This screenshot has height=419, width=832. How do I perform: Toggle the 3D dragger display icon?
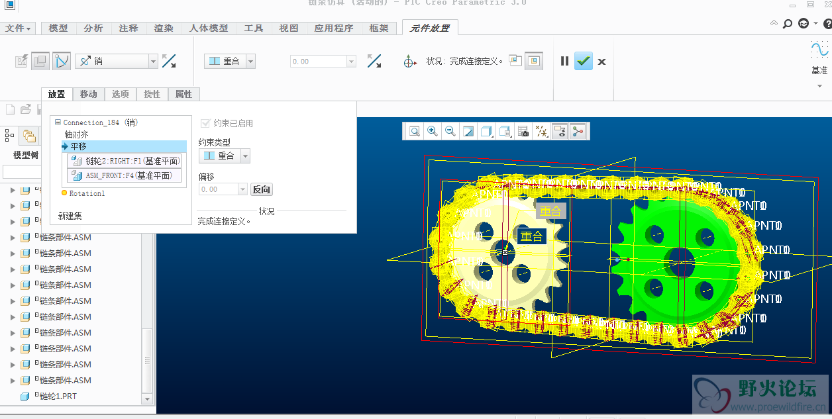point(410,62)
